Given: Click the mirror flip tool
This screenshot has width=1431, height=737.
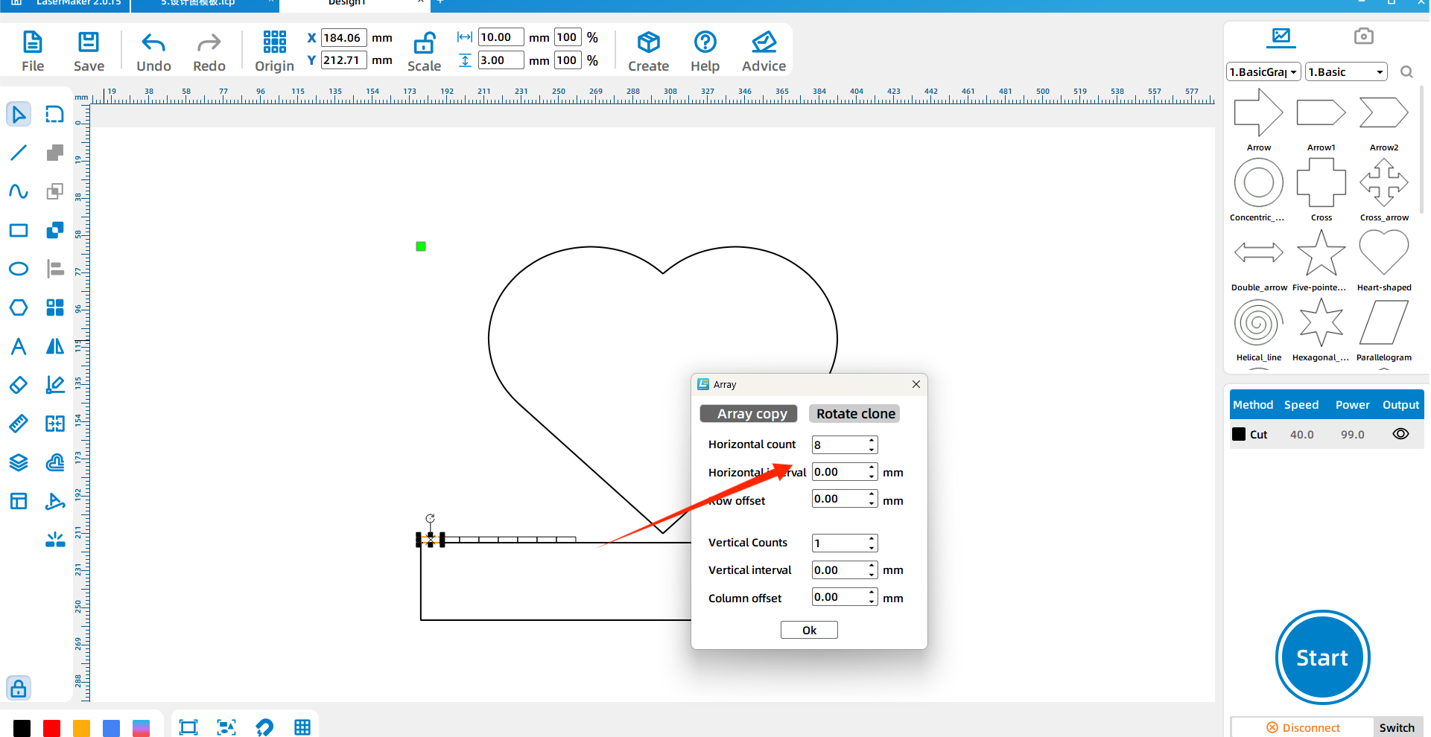Looking at the screenshot, I should coord(55,346).
